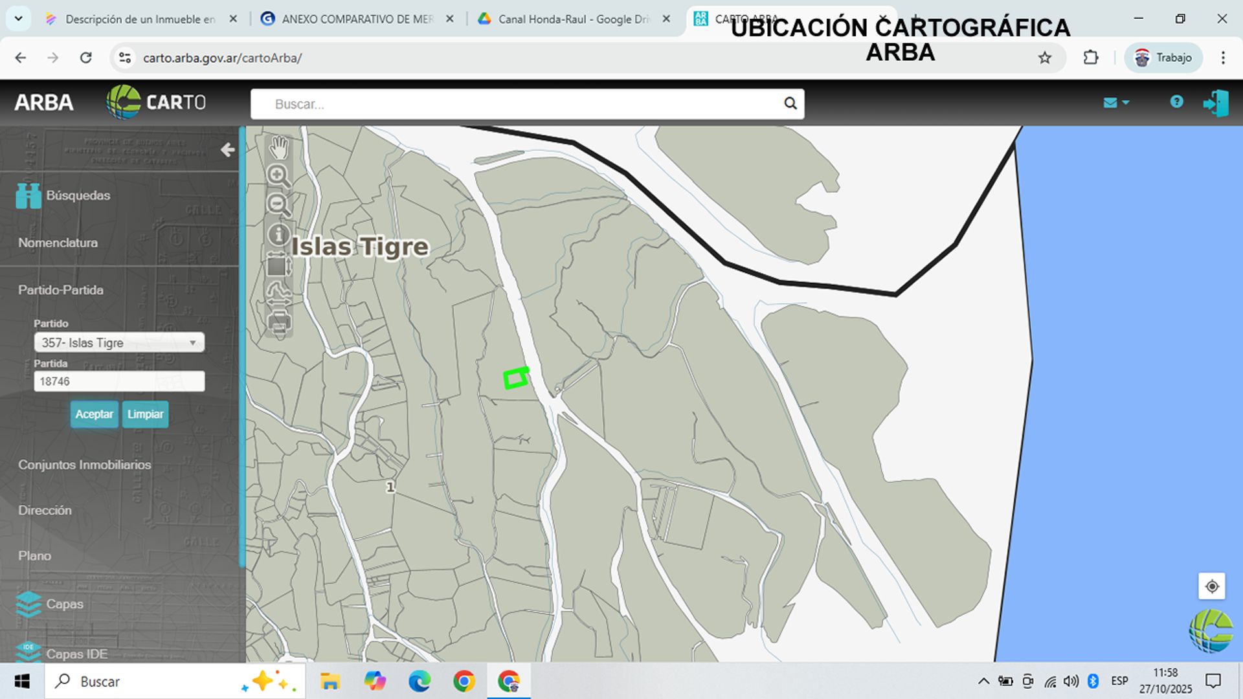1243x699 pixels.
Task: Click the login door icon
Action: coord(1215,103)
